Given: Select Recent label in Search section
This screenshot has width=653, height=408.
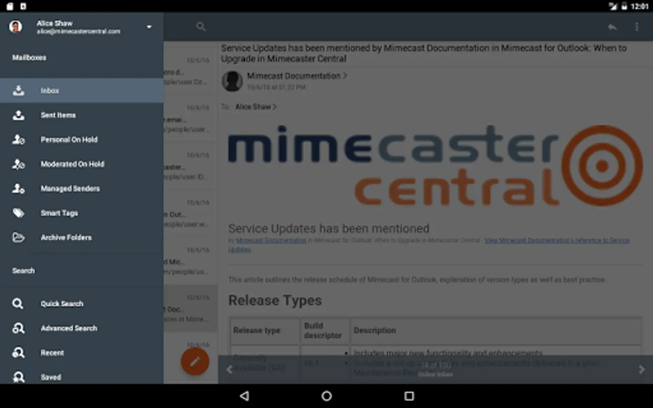Looking at the screenshot, I should tap(52, 353).
